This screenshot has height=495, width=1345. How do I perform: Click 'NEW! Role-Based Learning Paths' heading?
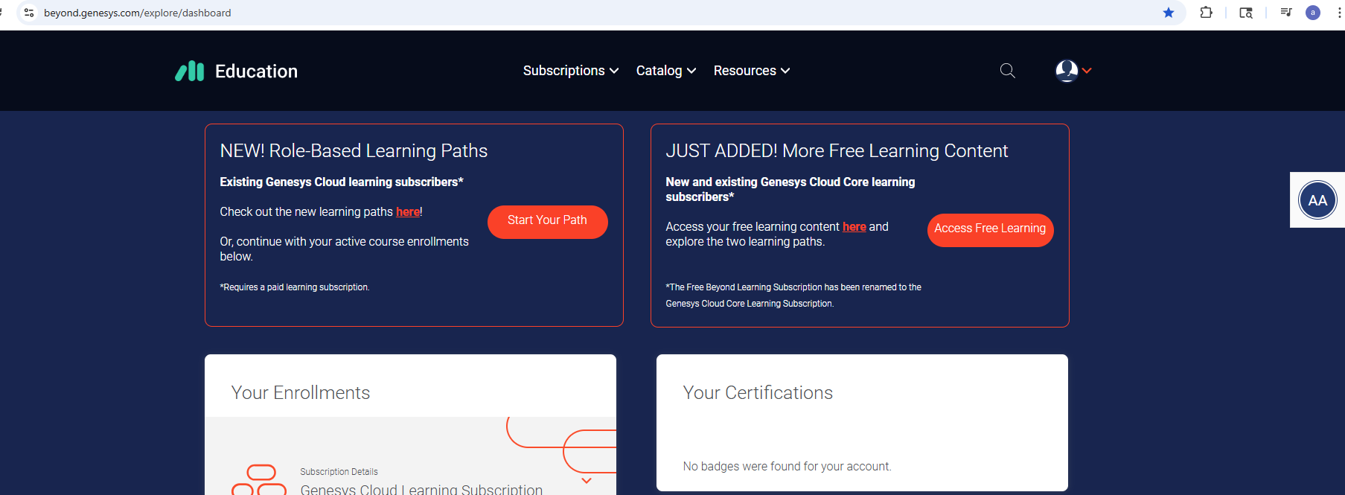(x=354, y=151)
